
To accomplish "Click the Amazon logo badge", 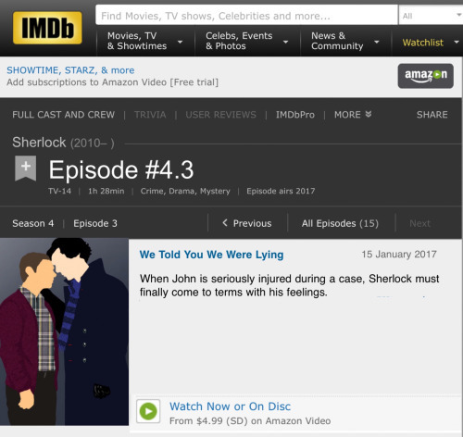I will point(425,76).
